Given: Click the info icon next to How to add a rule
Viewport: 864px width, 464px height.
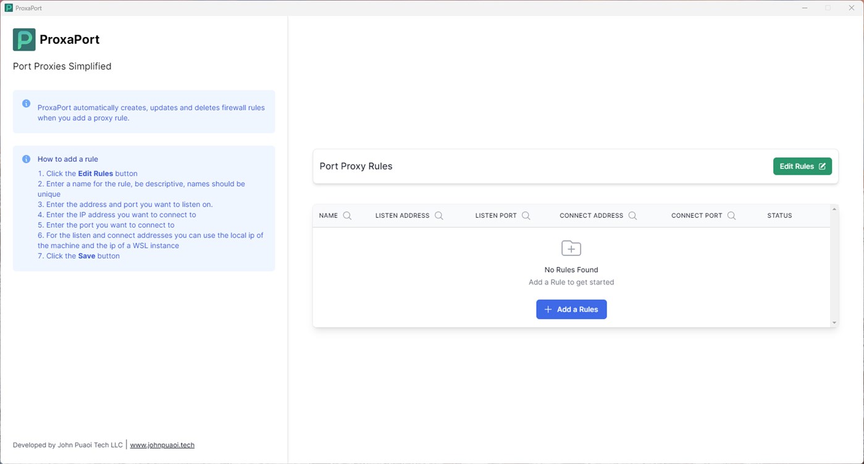Looking at the screenshot, I should [26, 159].
